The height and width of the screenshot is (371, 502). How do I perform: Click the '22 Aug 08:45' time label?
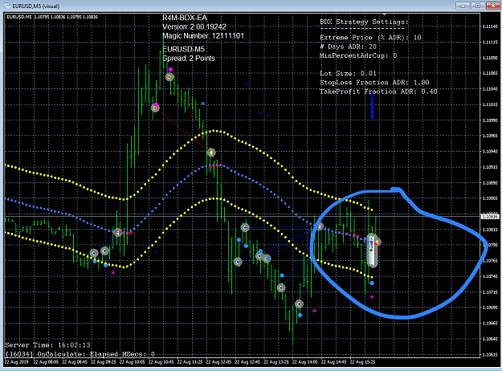(75, 362)
